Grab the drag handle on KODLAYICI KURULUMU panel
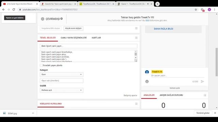The width and height of the screenshot is (218, 122). click(x=136, y=104)
